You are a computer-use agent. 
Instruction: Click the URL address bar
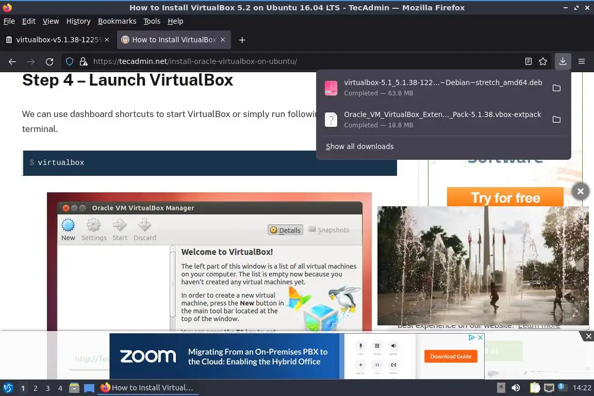point(303,61)
